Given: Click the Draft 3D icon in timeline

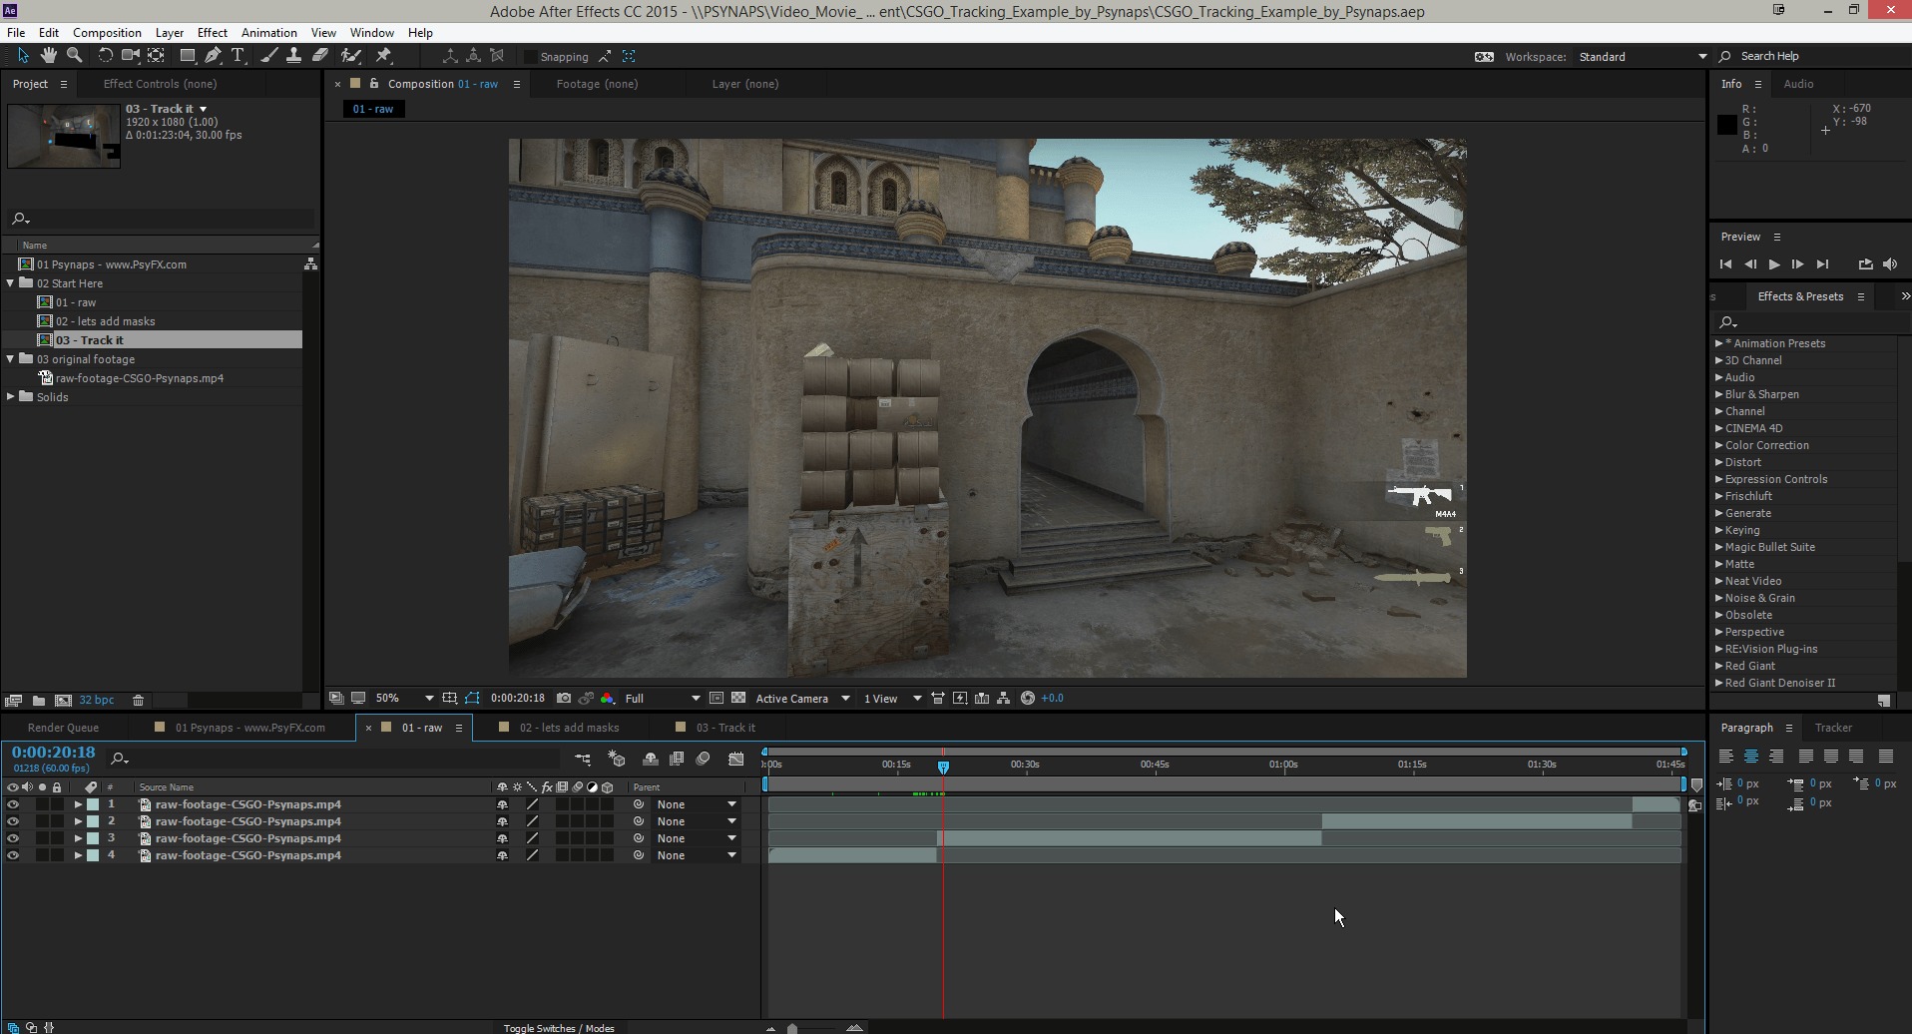Looking at the screenshot, I should point(617,760).
